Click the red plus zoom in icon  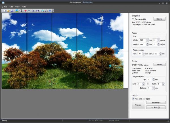coord(25,10)
